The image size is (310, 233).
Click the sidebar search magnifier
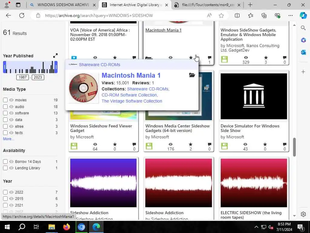(303, 28)
